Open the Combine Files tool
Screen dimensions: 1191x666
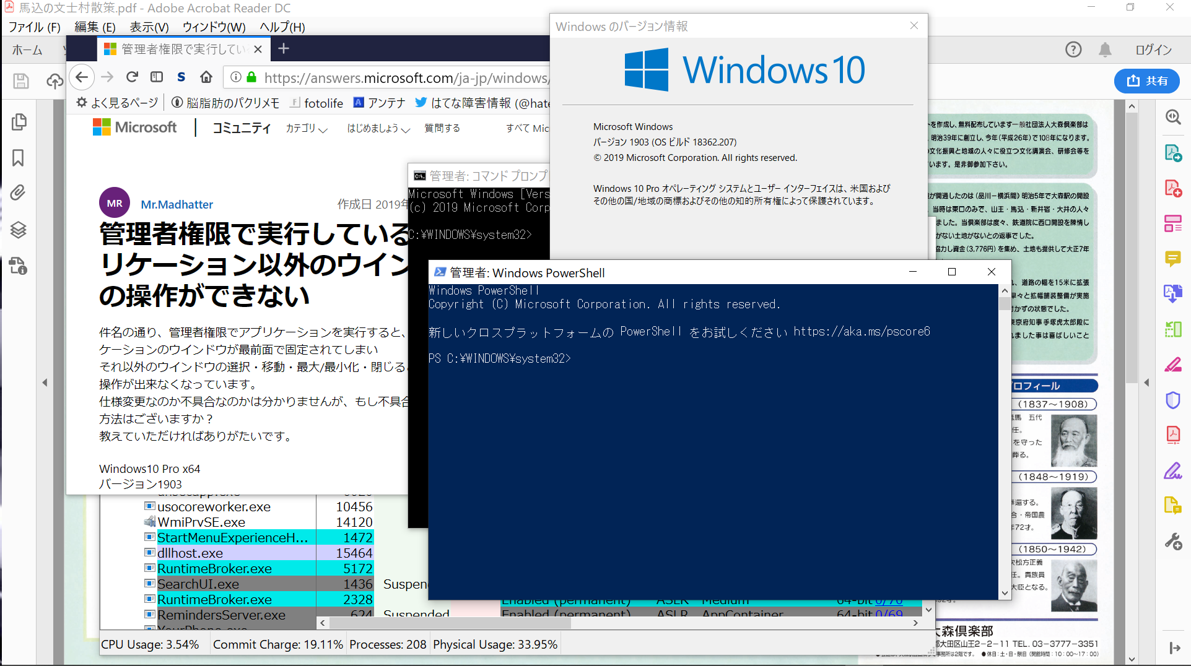tap(1173, 293)
